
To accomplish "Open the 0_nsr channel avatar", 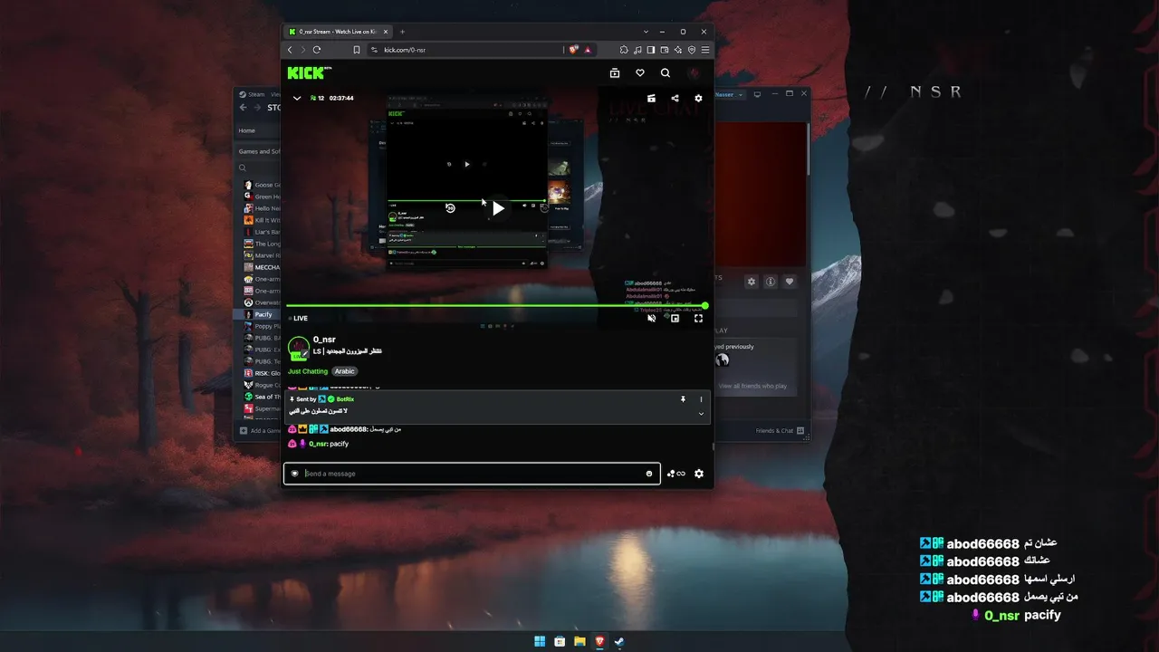I will (298, 349).
